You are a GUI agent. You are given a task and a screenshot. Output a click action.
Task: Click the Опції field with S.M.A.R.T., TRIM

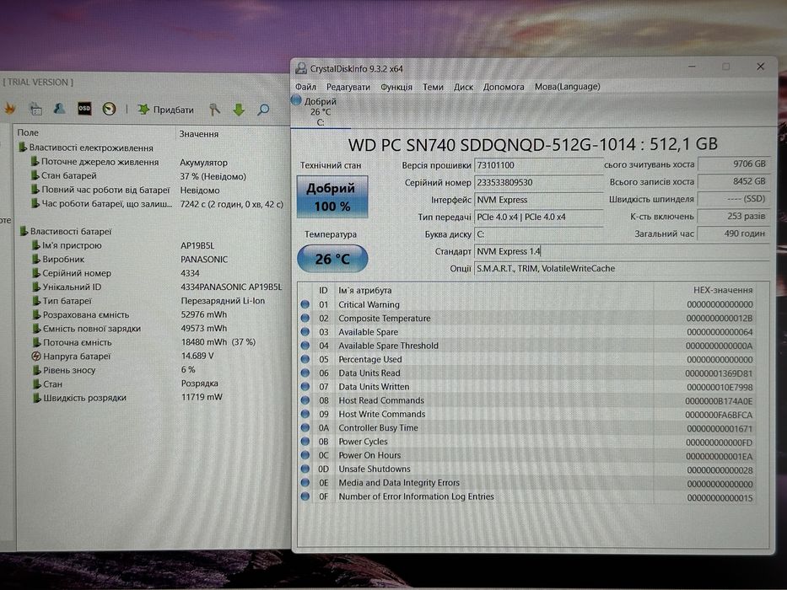[622, 268]
